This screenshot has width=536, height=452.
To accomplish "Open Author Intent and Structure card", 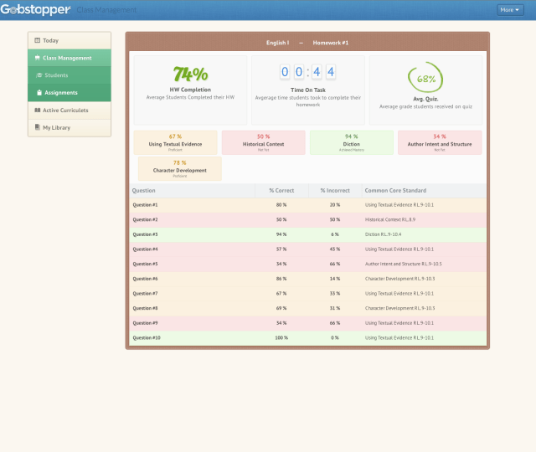I will click(440, 141).
